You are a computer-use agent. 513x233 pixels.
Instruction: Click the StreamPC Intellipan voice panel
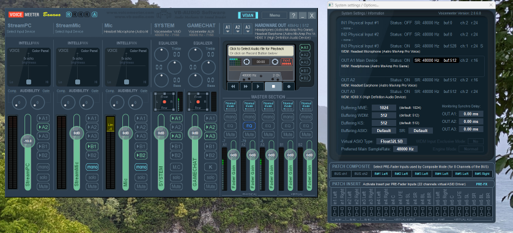pyautogui.click(x=29, y=67)
